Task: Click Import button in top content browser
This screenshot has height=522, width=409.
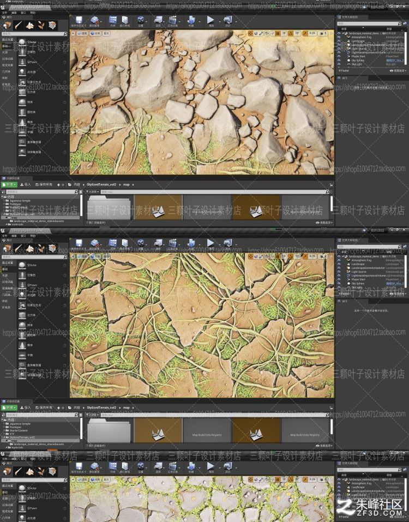Action: pos(25,184)
